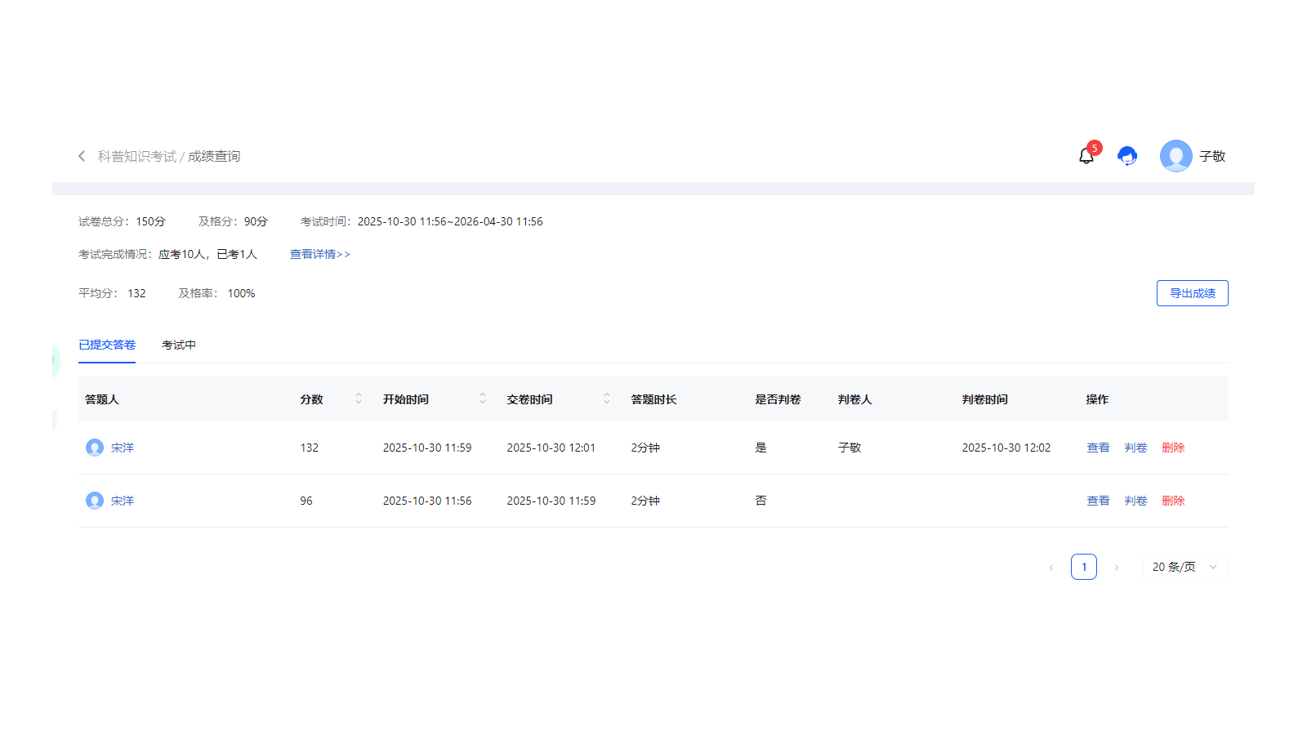Click the 导出成绩 export button

click(x=1192, y=292)
